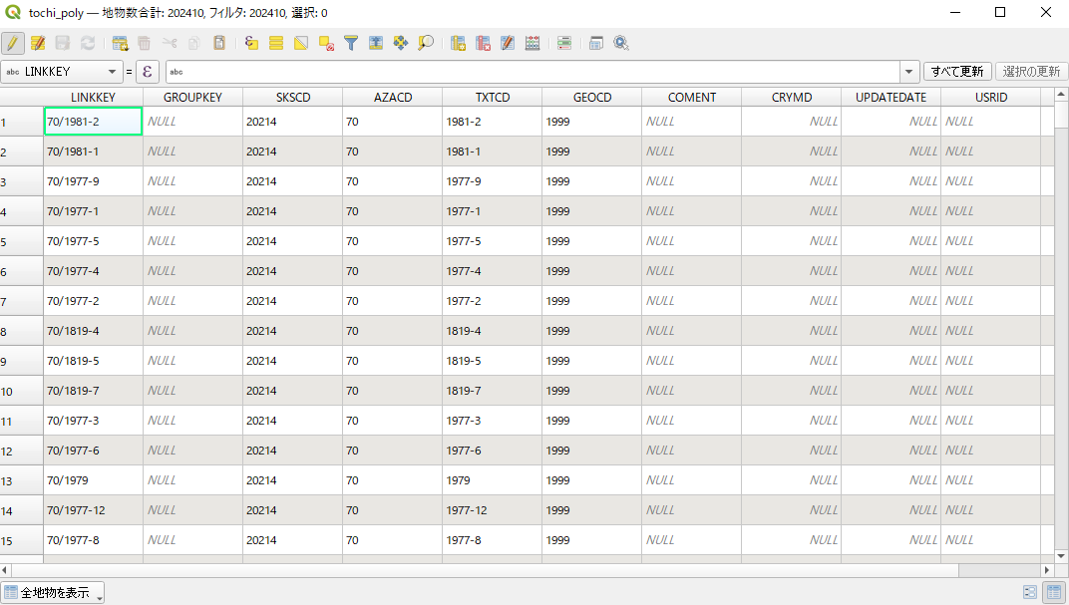Toggle editing mode with the pencil icon
This screenshot has height=605, width=1069.
[x=13, y=43]
